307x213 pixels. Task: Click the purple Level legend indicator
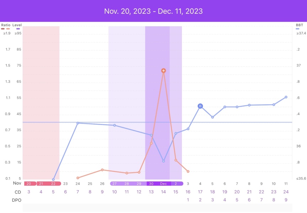[x=17, y=28]
